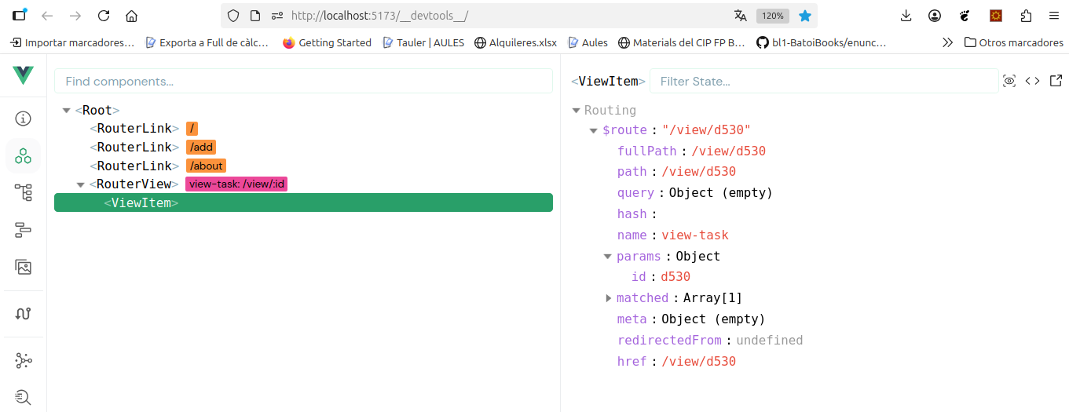Open Importar marcadores bookmark
The width and height of the screenshot is (1069, 412).
(72, 42)
